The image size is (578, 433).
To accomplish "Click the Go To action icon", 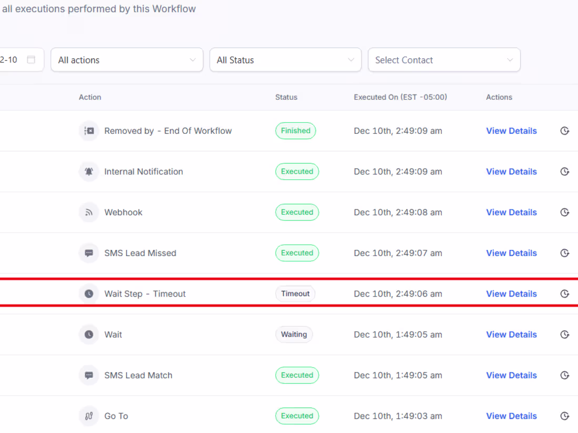I will pyautogui.click(x=89, y=416).
